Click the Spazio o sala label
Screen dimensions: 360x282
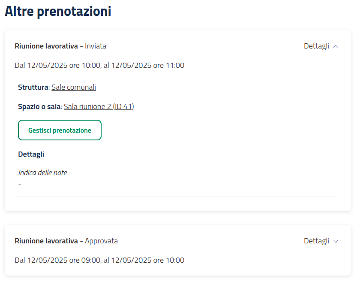[39, 106]
